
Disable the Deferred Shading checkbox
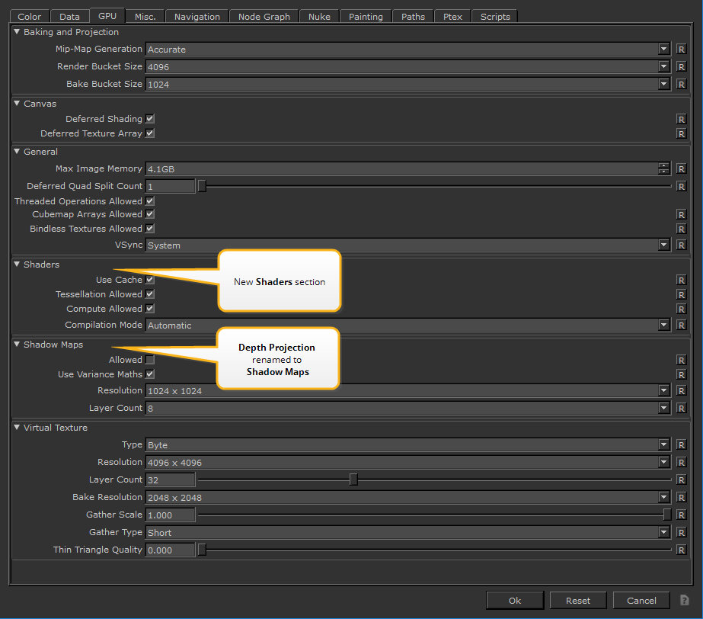[x=150, y=119]
